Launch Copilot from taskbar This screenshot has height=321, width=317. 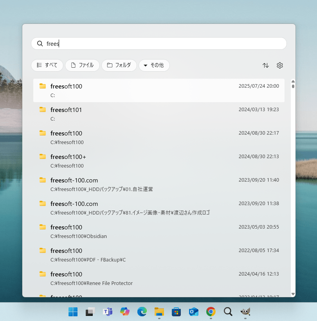coord(124,312)
